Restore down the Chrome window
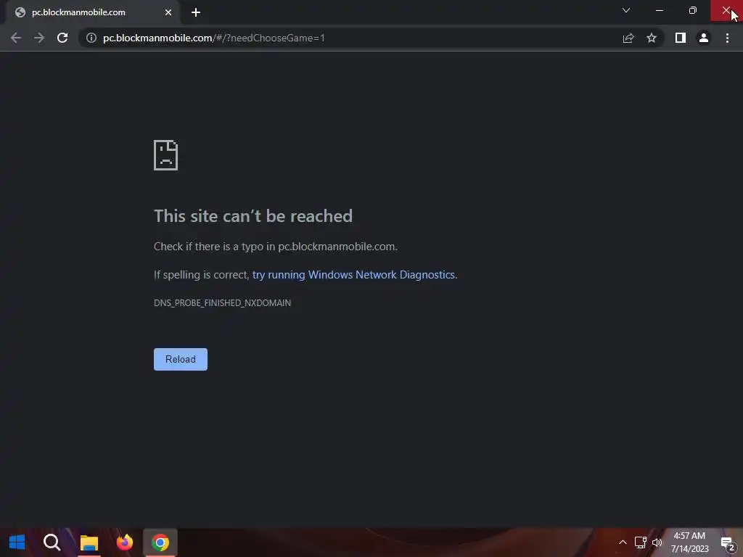Image resolution: width=743 pixels, height=557 pixels. click(693, 10)
